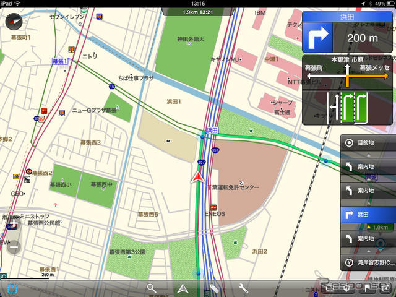Viewport: 396px width, 297px height.
Task: Select the 案内地 row just below 目的地
Action: 368,166
